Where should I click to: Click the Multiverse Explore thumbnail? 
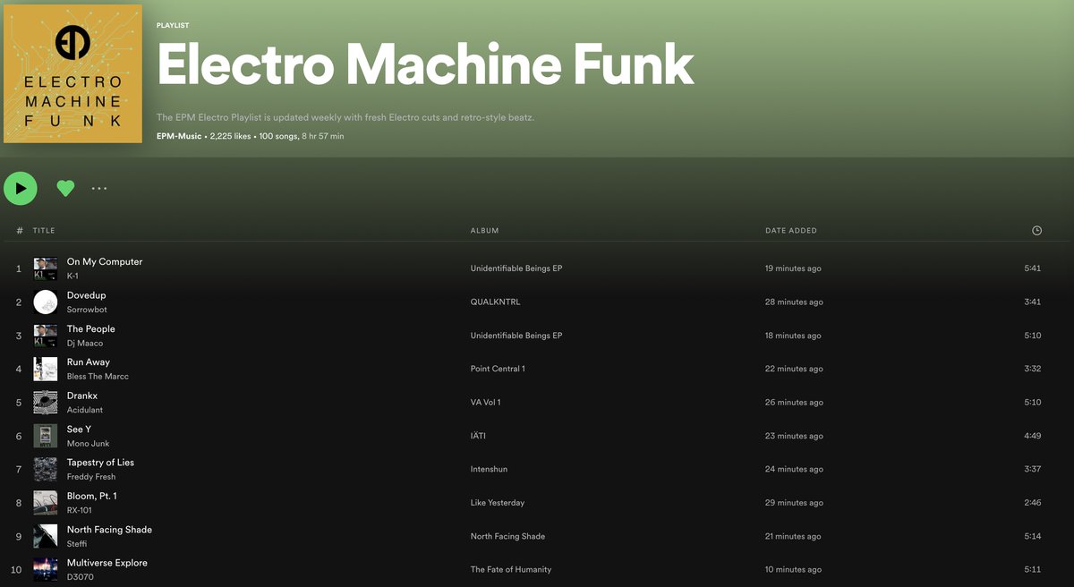[x=46, y=569]
